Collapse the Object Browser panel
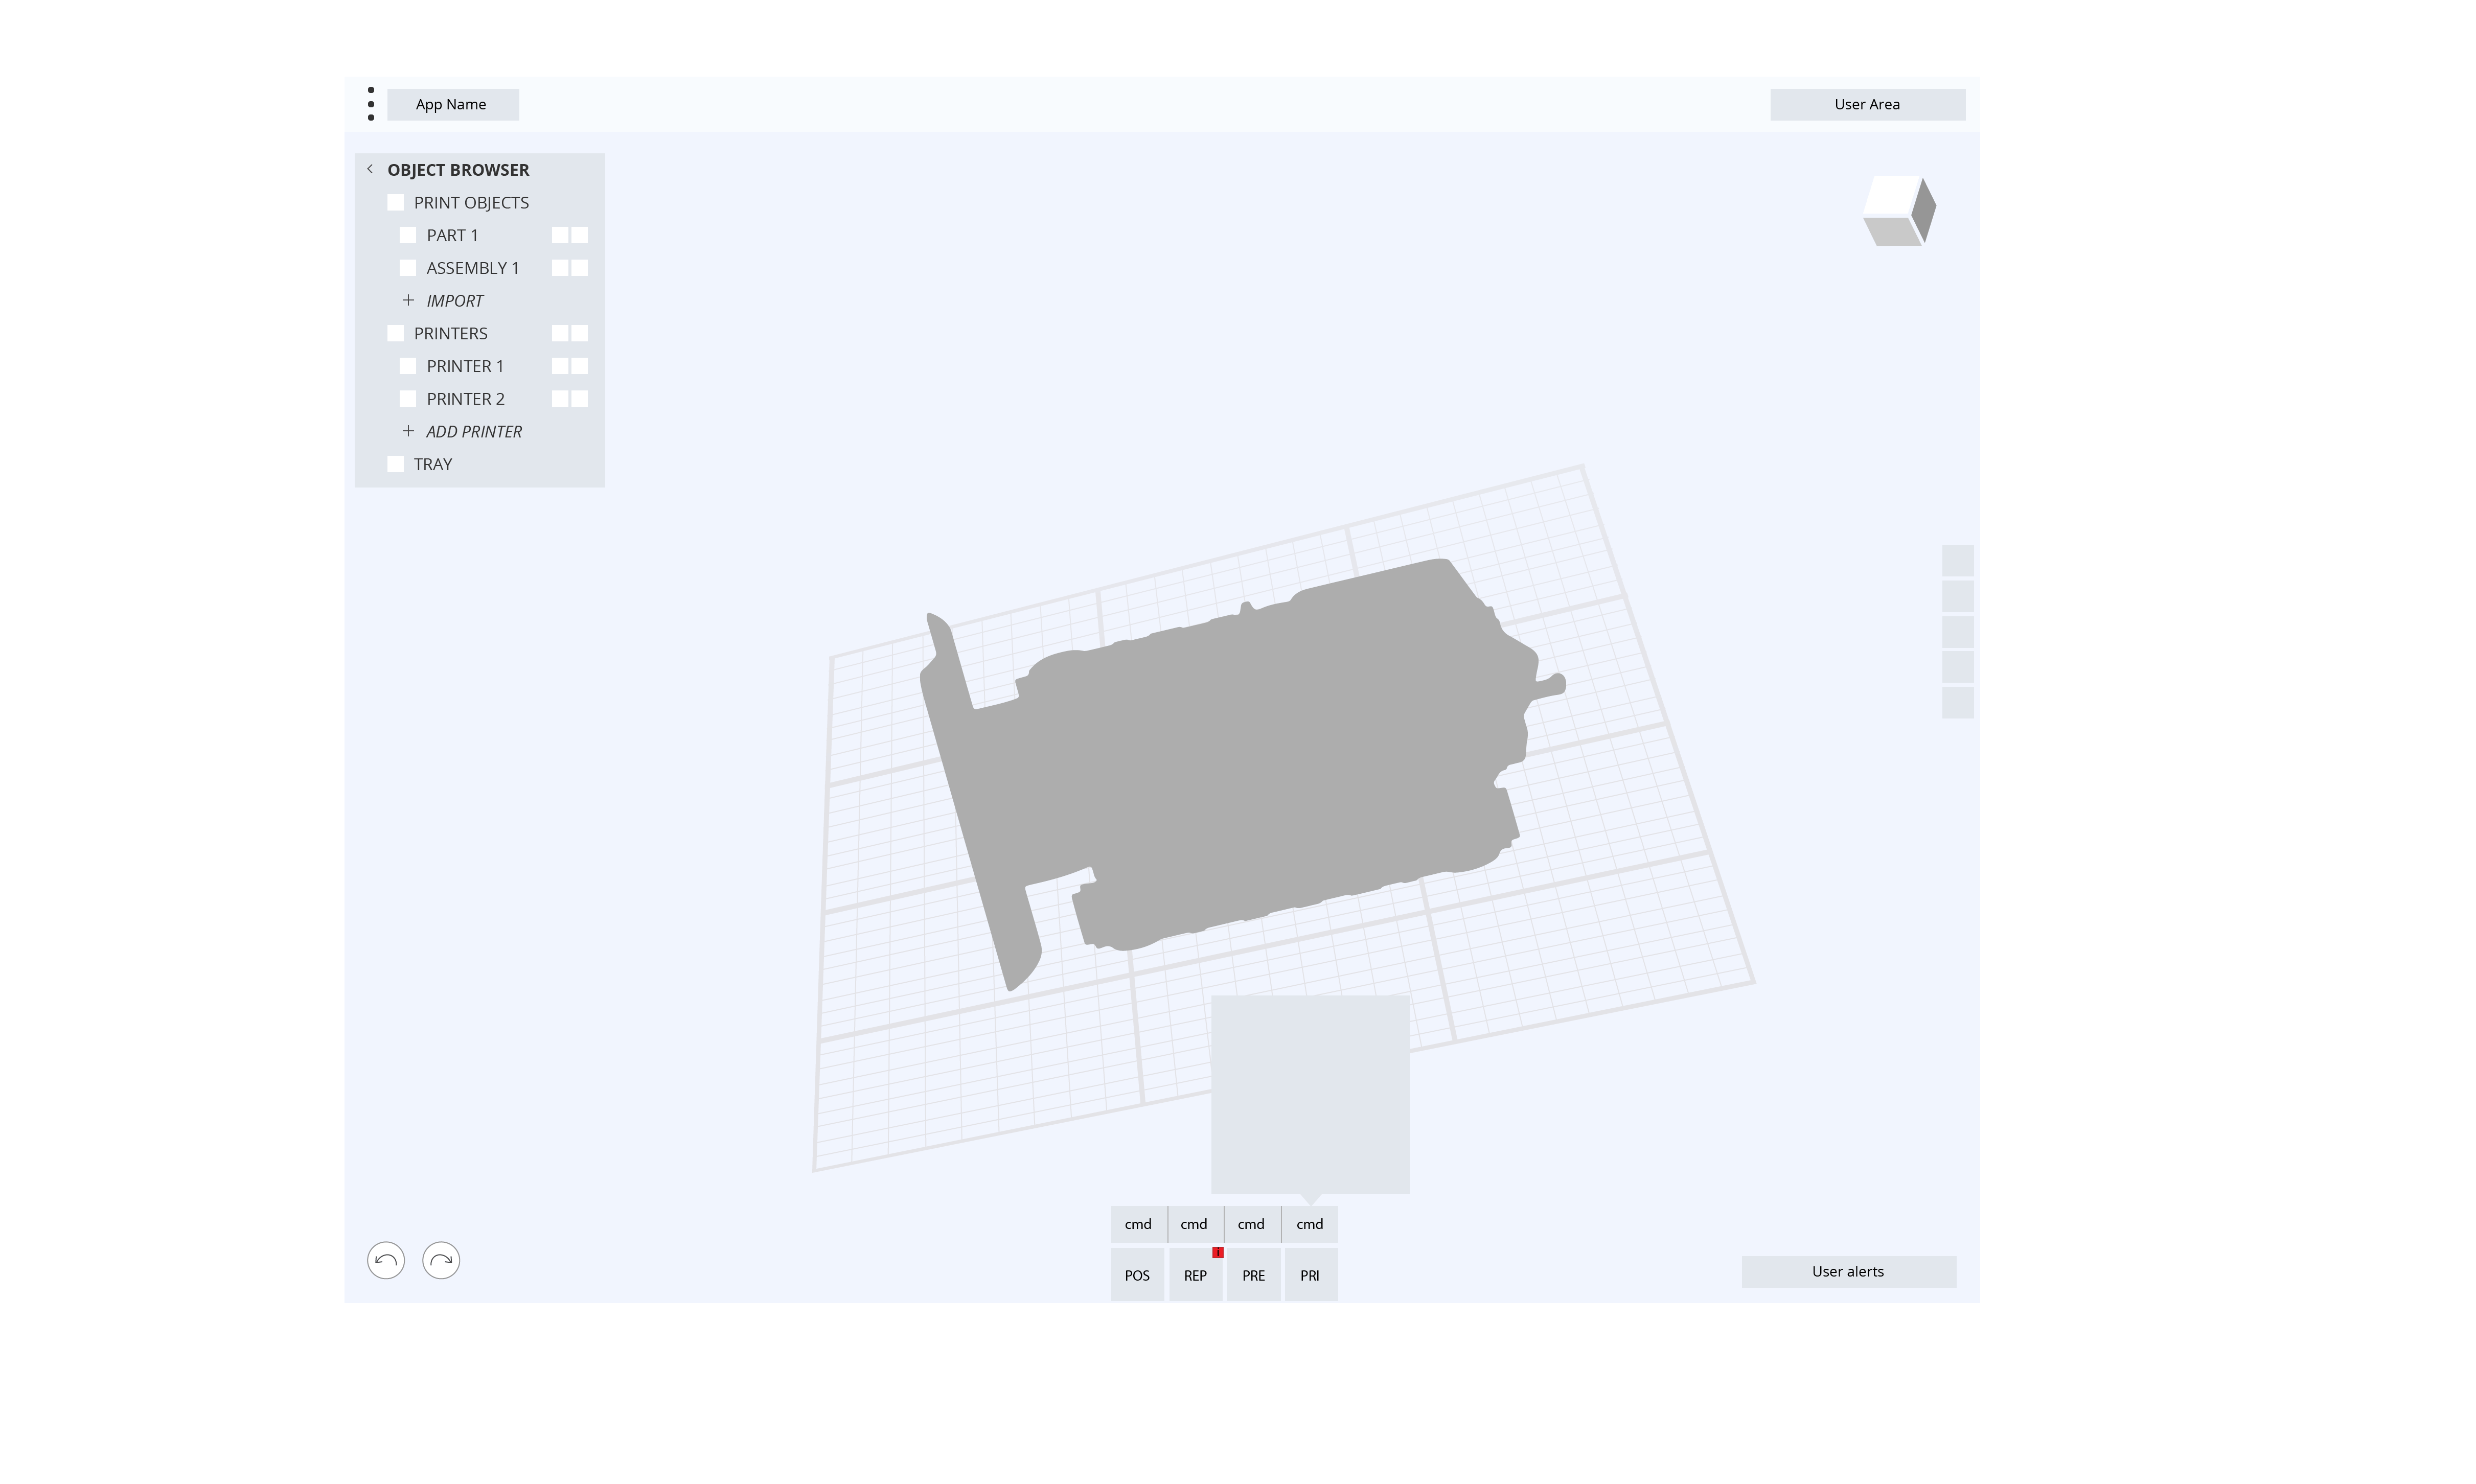 [x=370, y=169]
